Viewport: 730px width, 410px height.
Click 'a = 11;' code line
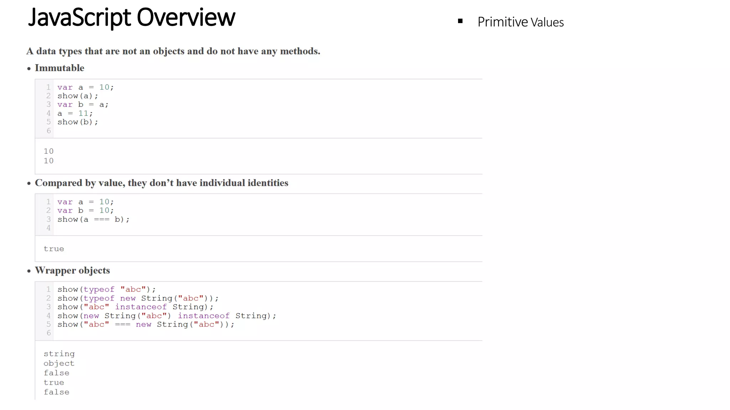coord(75,113)
